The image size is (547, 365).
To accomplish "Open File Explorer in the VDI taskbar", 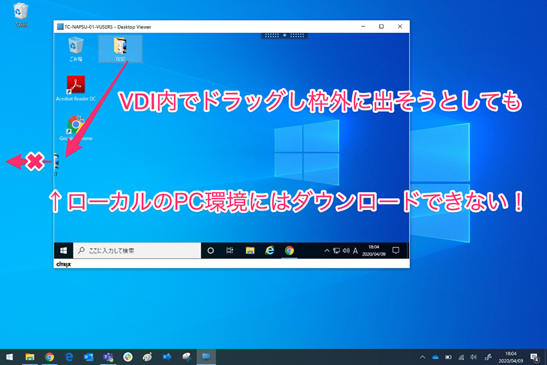I will coord(250,251).
